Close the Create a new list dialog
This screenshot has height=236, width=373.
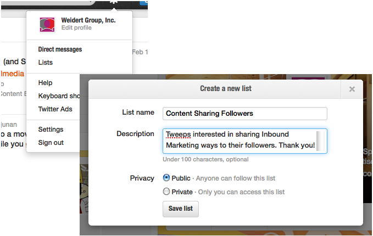click(x=352, y=89)
